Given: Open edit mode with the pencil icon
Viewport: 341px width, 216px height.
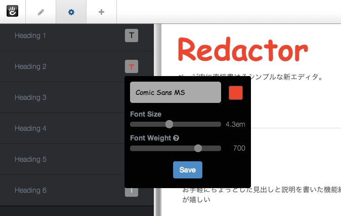Looking at the screenshot, I should pyautogui.click(x=41, y=12).
